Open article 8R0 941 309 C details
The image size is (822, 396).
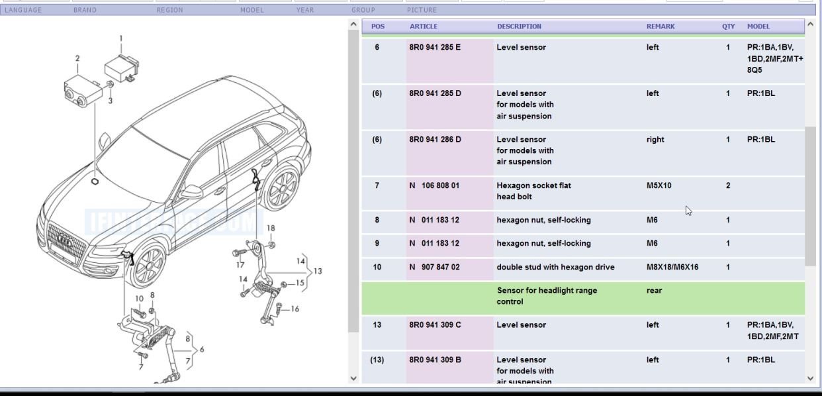point(435,324)
